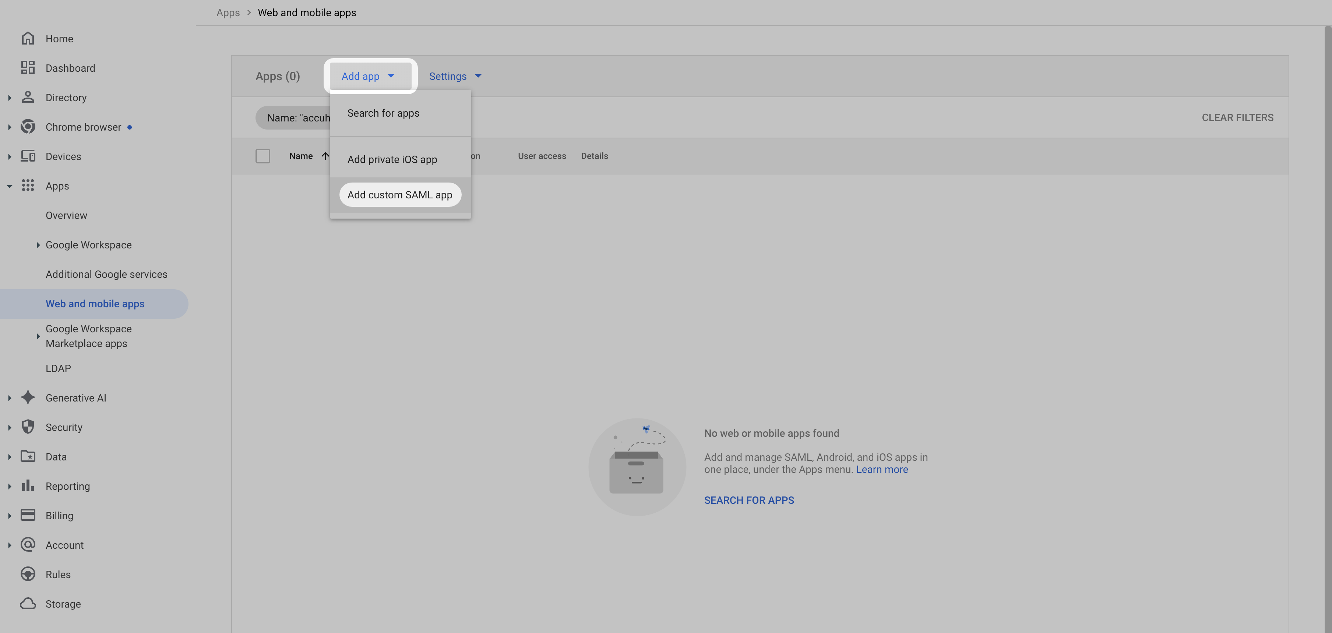Open the Learn more link

[882, 469]
